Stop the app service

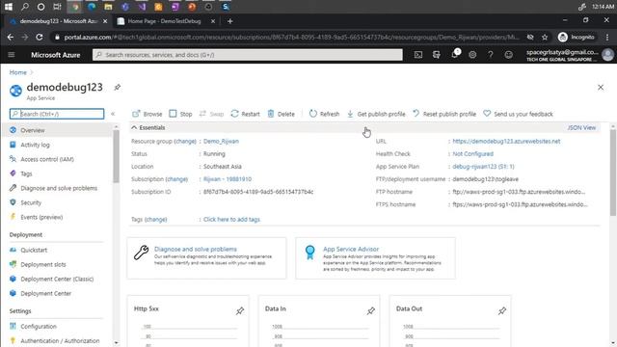tap(180, 114)
